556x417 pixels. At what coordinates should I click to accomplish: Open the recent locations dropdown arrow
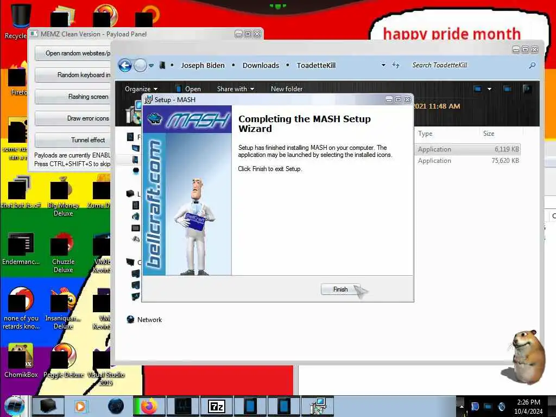[151, 66]
